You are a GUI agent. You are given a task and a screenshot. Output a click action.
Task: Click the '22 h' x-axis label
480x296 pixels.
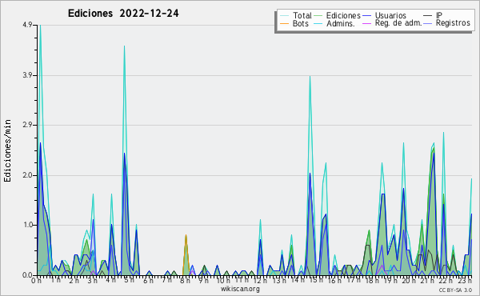pos(446,280)
